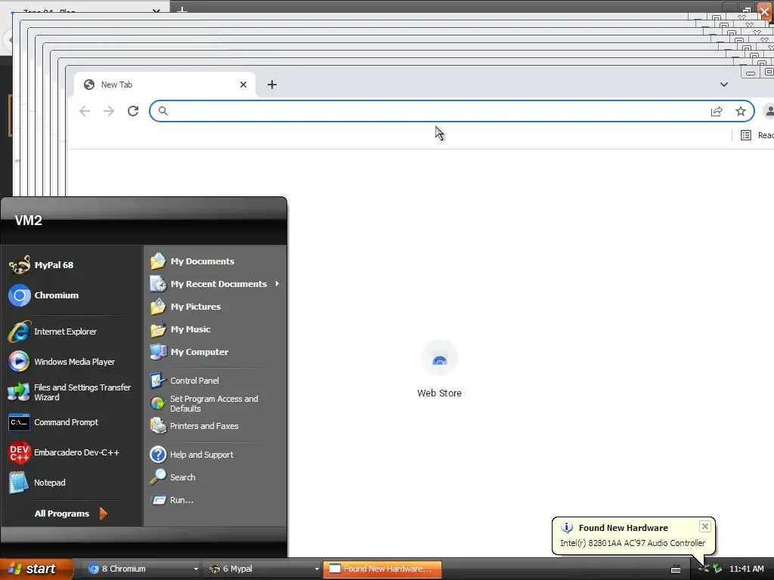Screen dimensions: 774x580
Task: Share this page icon in omnibox
Action: pos(717,112)
